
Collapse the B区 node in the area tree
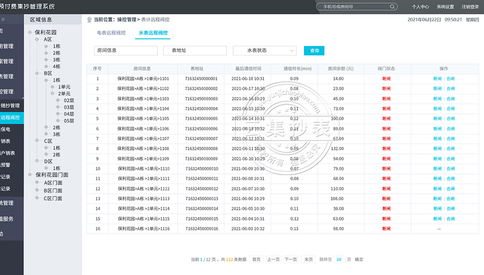(38, 73)
